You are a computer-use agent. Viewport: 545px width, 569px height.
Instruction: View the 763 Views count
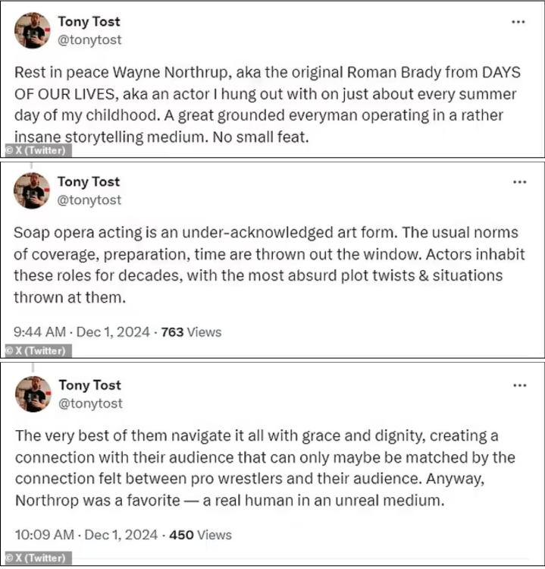[191, 332]
